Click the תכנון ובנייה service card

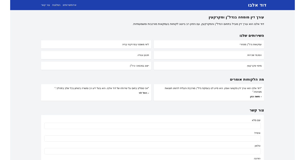[96, 55]
